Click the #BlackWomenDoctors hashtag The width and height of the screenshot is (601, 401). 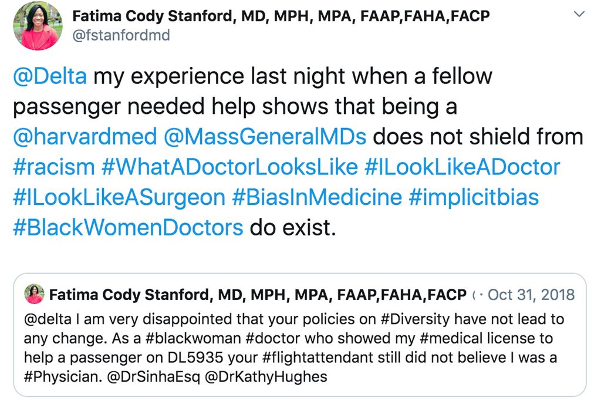(x=127, y=227)
